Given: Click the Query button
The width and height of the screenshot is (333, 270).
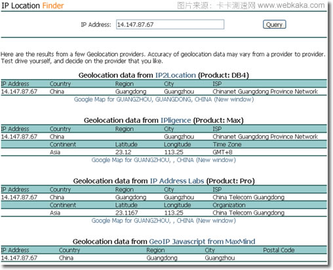Looking at the screenshot, I should point(274,24).
